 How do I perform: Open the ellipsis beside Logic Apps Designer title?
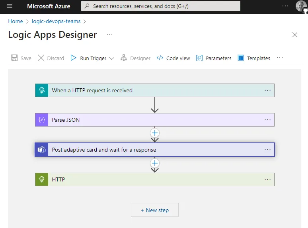[x=109, y=35]
